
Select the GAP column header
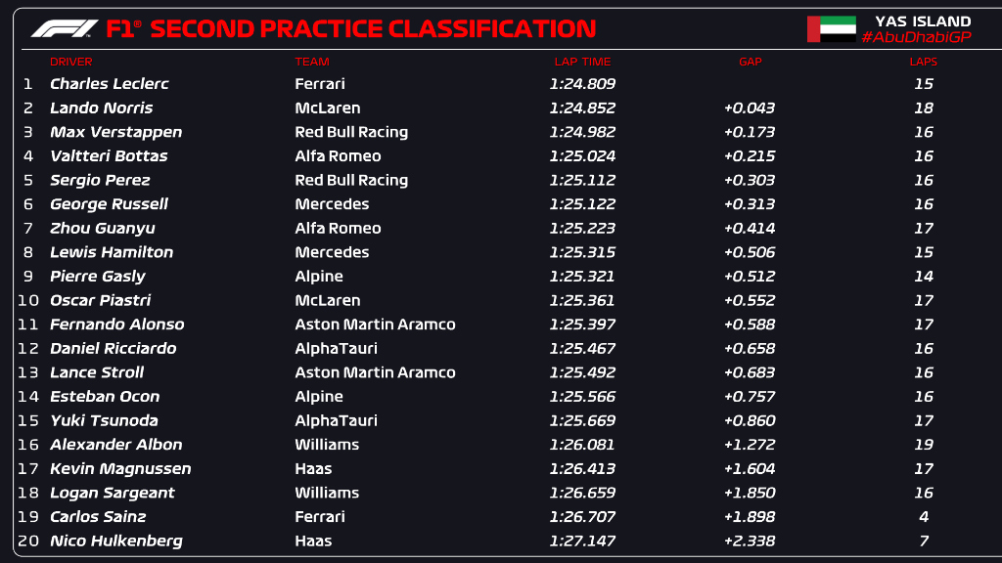click(750, 62)
